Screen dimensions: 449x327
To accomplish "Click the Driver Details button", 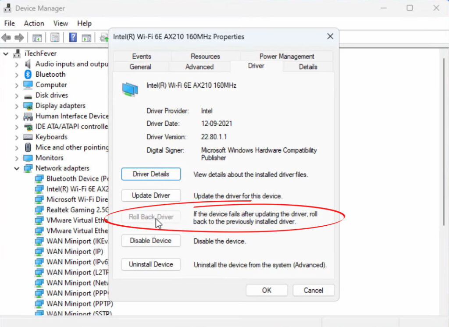I will 151,174.
